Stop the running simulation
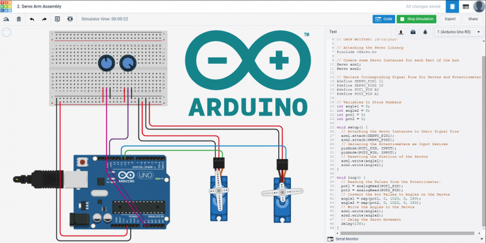 tap(417, 19)
